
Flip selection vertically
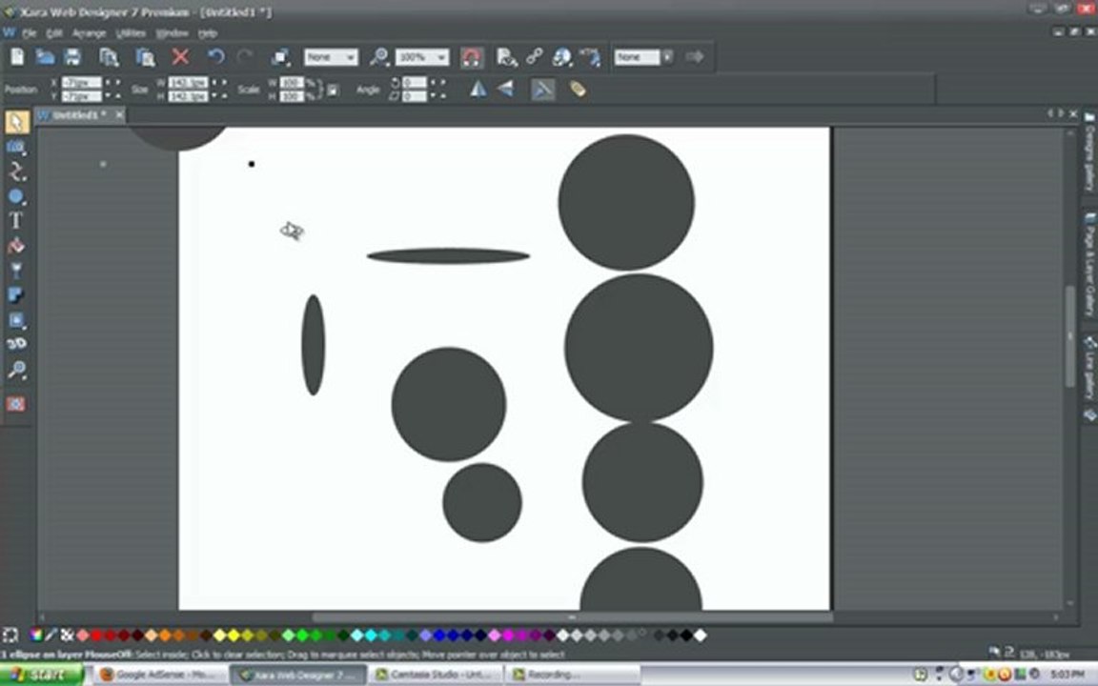[505, 89]
